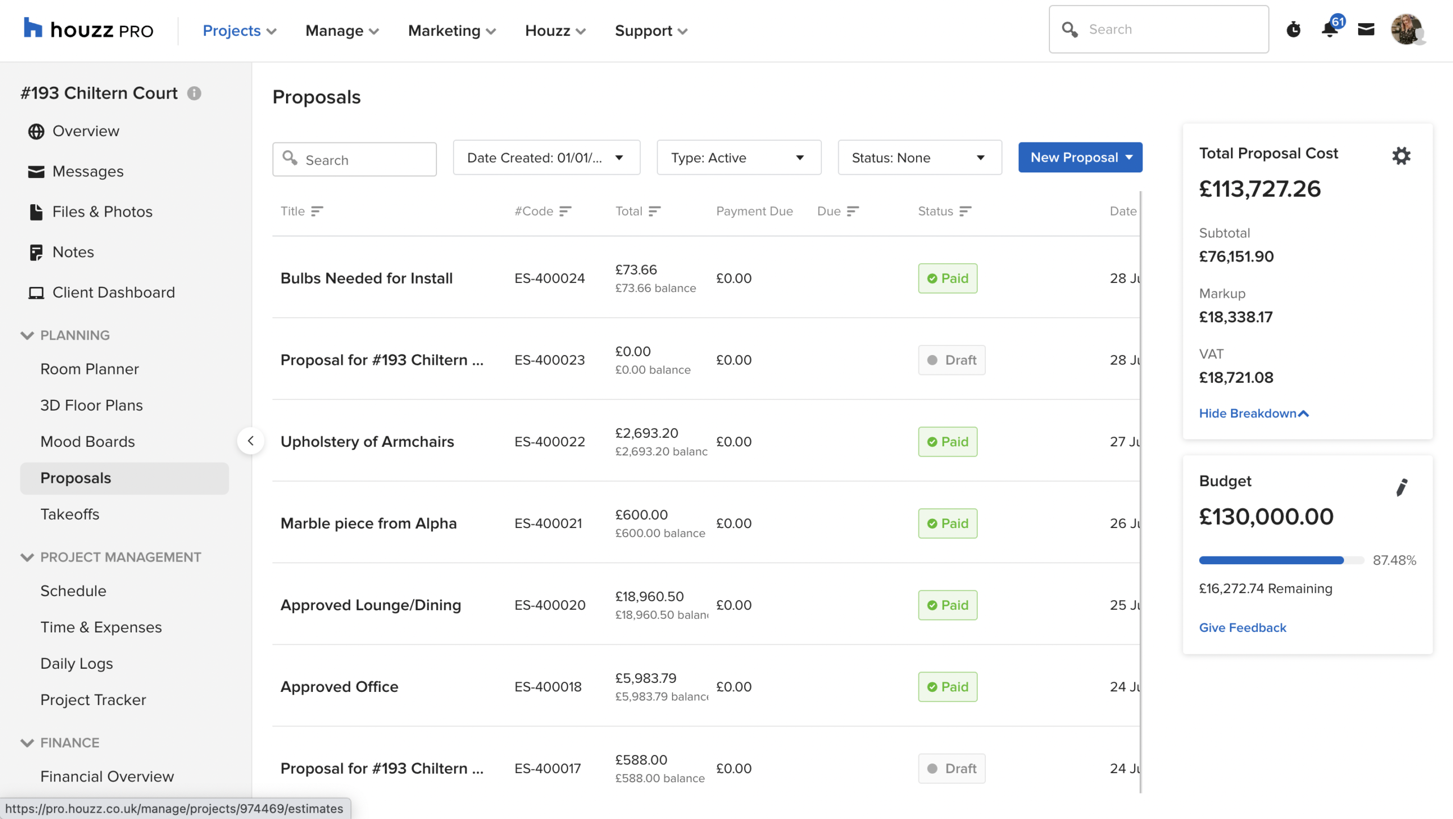Click the timer stopwatch icon
Screen dimensions: 1453x819
(x=1293, y=29)
